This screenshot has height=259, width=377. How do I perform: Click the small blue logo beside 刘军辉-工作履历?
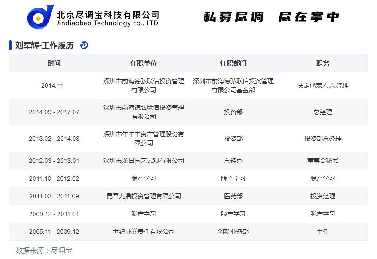(x=84, y=45)
